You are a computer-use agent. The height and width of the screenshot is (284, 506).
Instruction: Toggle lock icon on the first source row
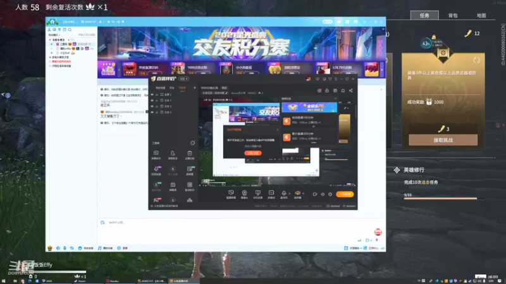[157, 95]
